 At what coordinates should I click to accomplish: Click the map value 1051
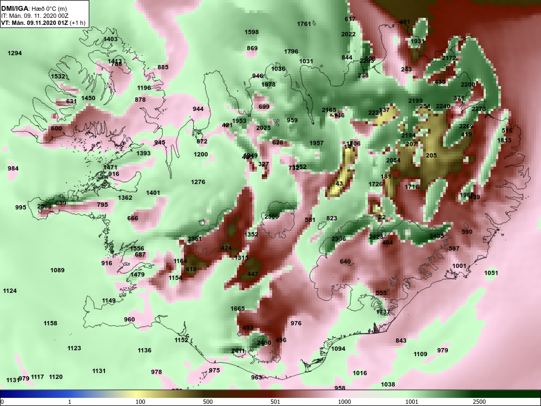(491, 273)
